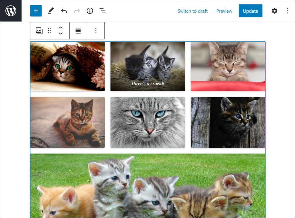Click the WordPress logo to view posts

[x=11, y=11]
